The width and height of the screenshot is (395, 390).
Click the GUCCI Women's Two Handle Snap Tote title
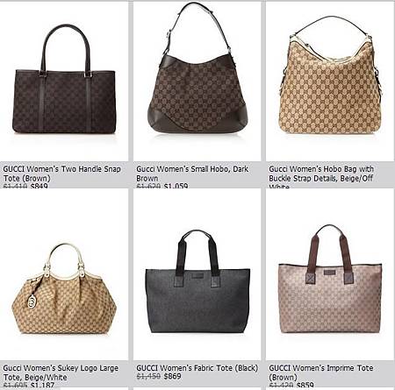[62, 174]
